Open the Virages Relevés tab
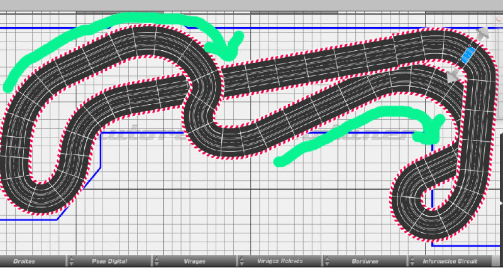The image size is (503, 268). coord(280,261)
